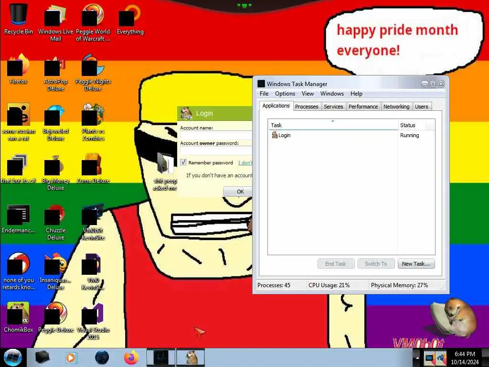Image resolution: width=489 pixels, height=367 pixels.
Task: Click Login window title bar hamster icon
Action: point(186,113)
